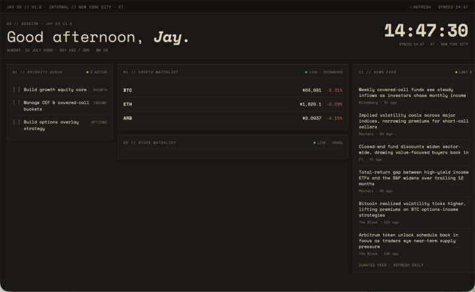The width and height of the screenshot is (475, 292).
Task: Click Reuters · 5h ago source line
Action: click(x=375, y=134)
